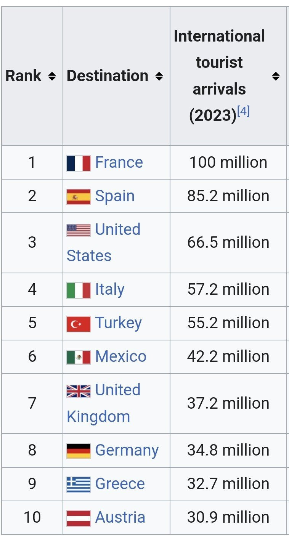Sort table by Destination column arrows
Screen dimensions: 289x536
click(x=159, y=76)
